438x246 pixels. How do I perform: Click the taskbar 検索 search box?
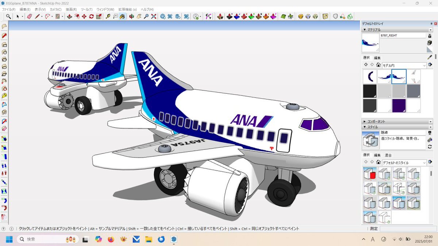(47, 239)
